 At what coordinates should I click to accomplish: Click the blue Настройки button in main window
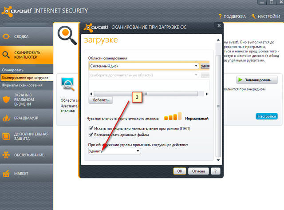click(267, 116)
